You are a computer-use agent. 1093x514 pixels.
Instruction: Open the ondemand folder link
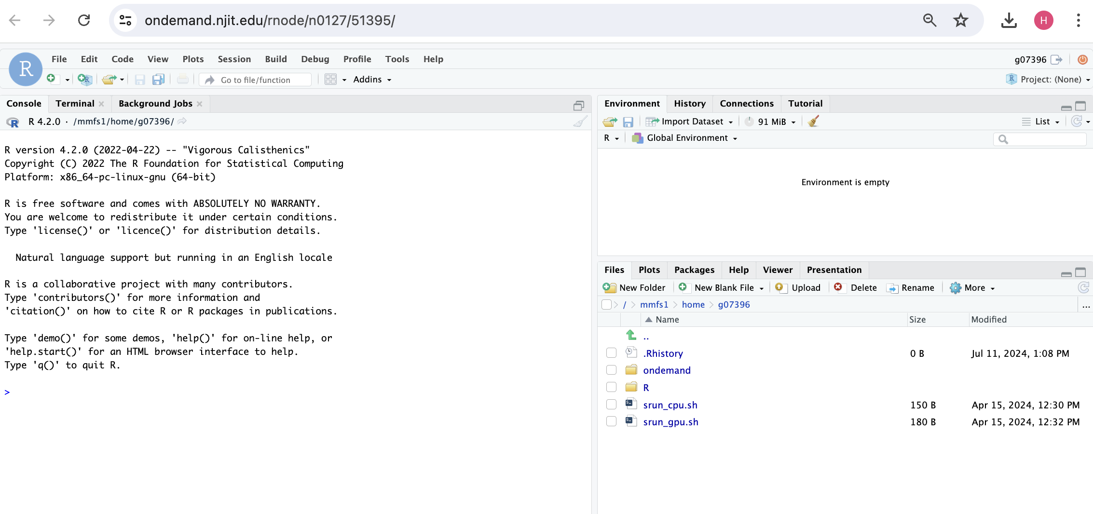pyautogui.click(x=667, y=370)
